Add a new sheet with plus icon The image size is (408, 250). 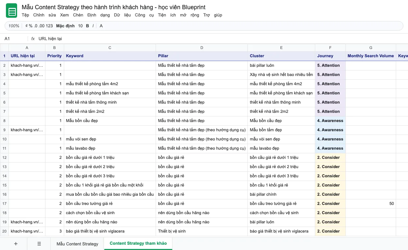pos(16,244)
